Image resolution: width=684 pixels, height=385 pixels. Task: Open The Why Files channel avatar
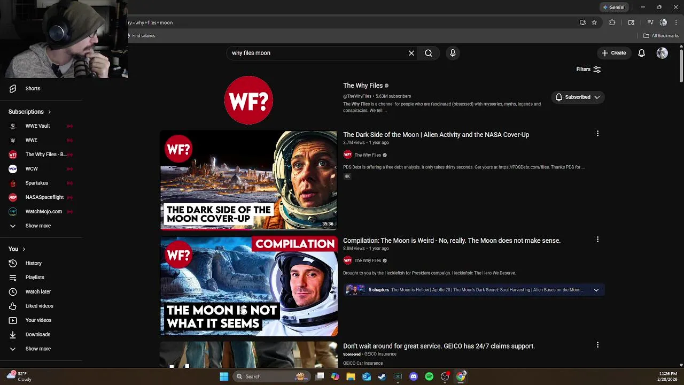click(x=248, y=101)
